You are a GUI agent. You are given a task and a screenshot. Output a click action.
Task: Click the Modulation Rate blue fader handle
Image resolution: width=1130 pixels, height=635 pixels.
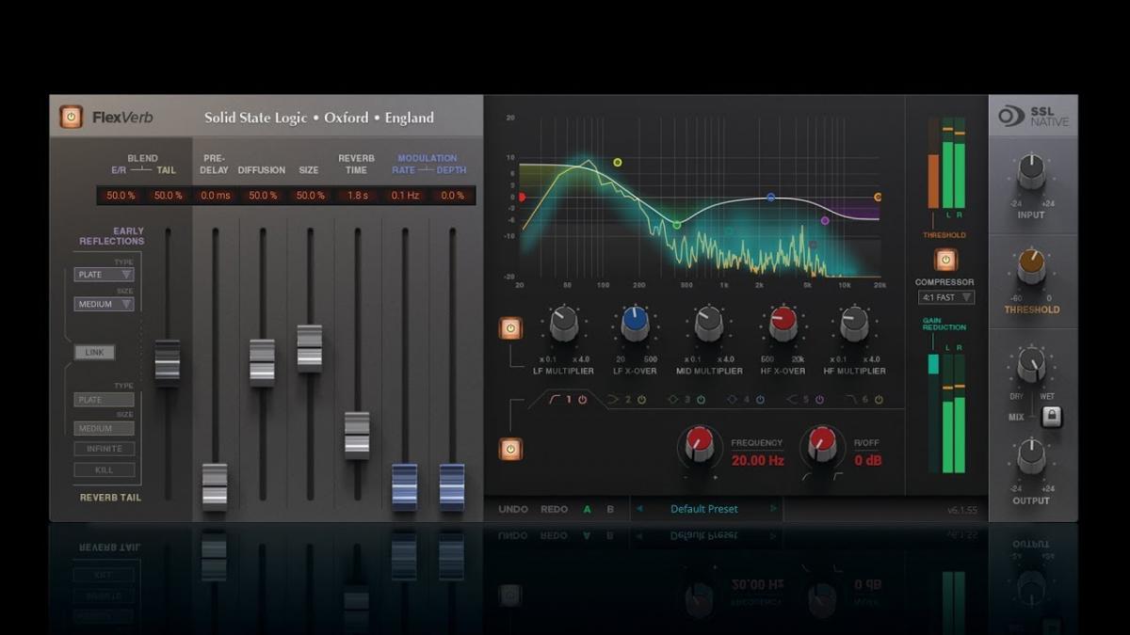click(x=404, y=486)
